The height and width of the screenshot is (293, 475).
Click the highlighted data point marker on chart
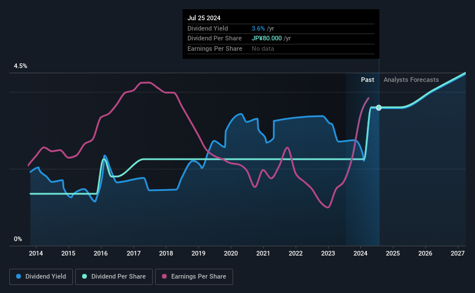click(378, 107)
